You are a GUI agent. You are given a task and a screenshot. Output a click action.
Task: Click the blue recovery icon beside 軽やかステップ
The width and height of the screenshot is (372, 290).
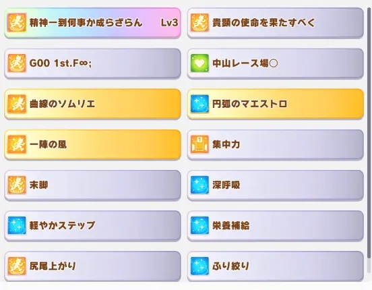pos(17,225)
